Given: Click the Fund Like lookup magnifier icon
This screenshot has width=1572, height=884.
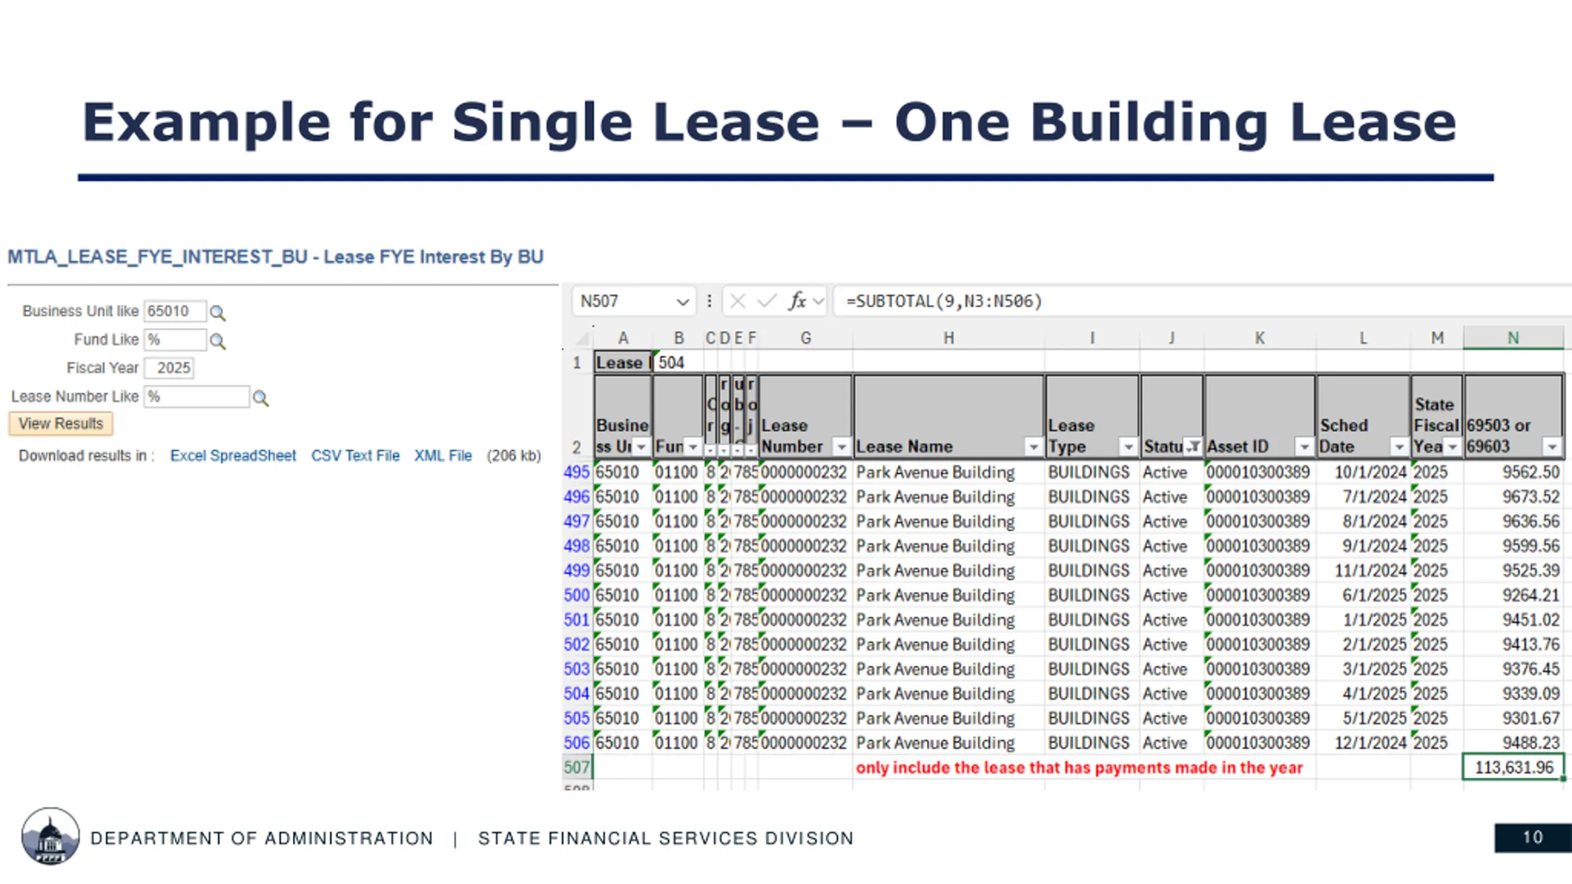Looking at the screenshot, I should click(x=217, y=341).
